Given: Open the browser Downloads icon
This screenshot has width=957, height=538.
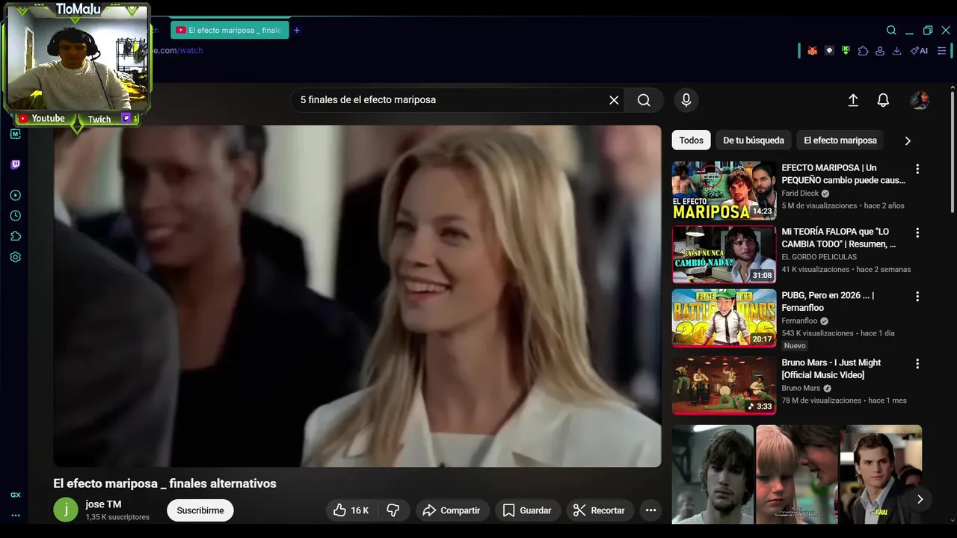Looking at the screenshot, I should 897,51.
